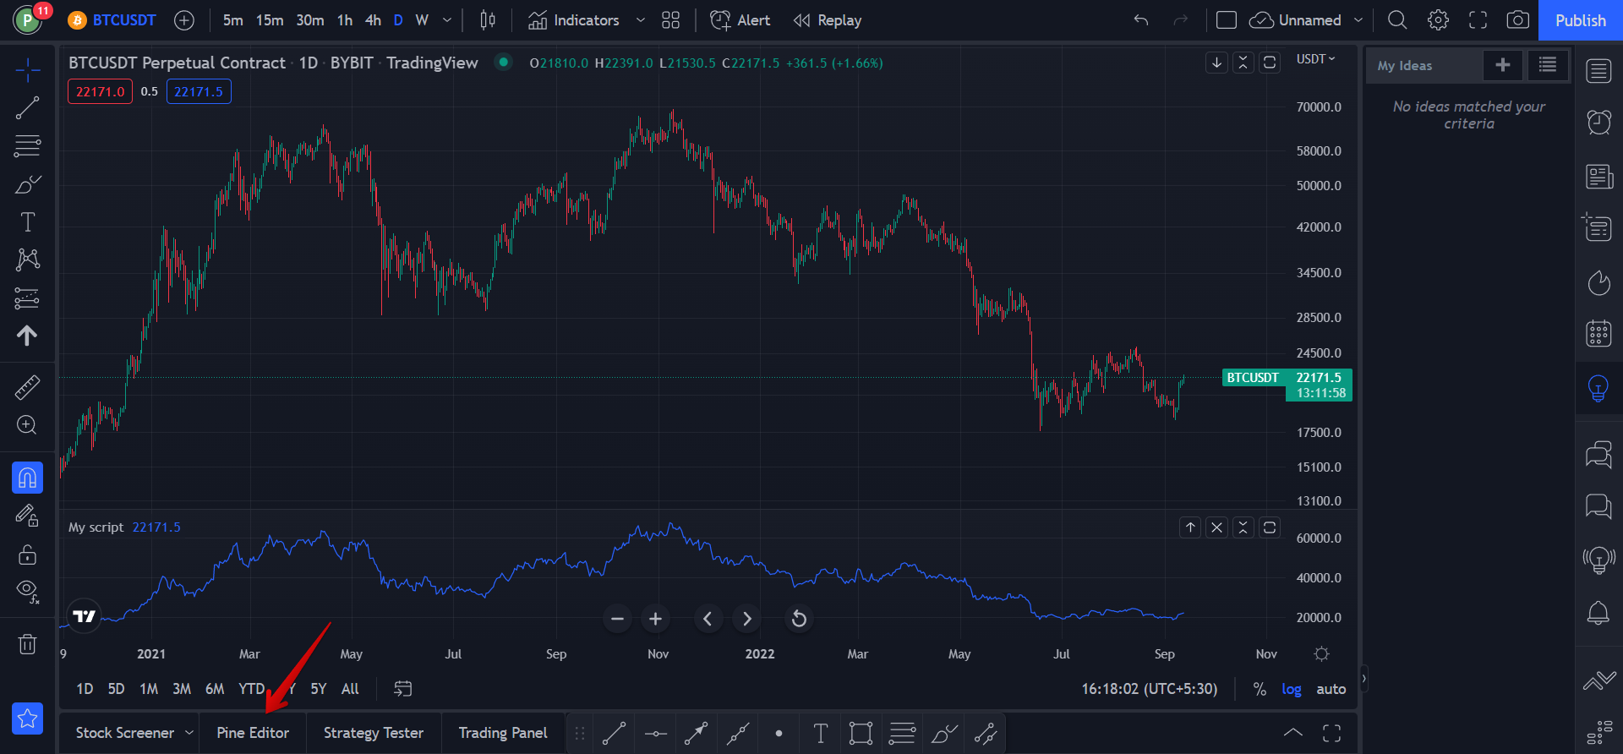Expand the timeframe interval dropdown
Image resolution: width=1623 pixels, height=754 pixels.
[x=447, y=20]
